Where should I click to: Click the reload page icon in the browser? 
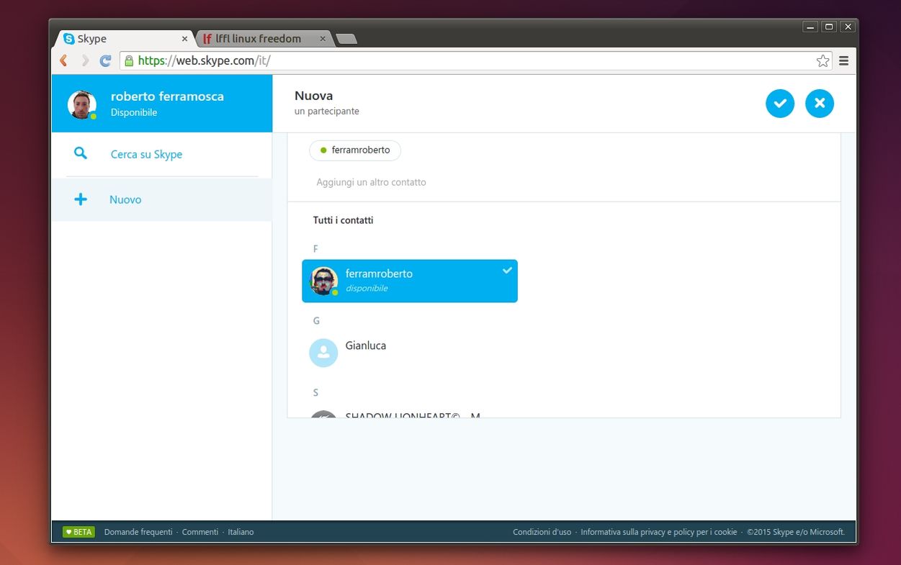104,60
